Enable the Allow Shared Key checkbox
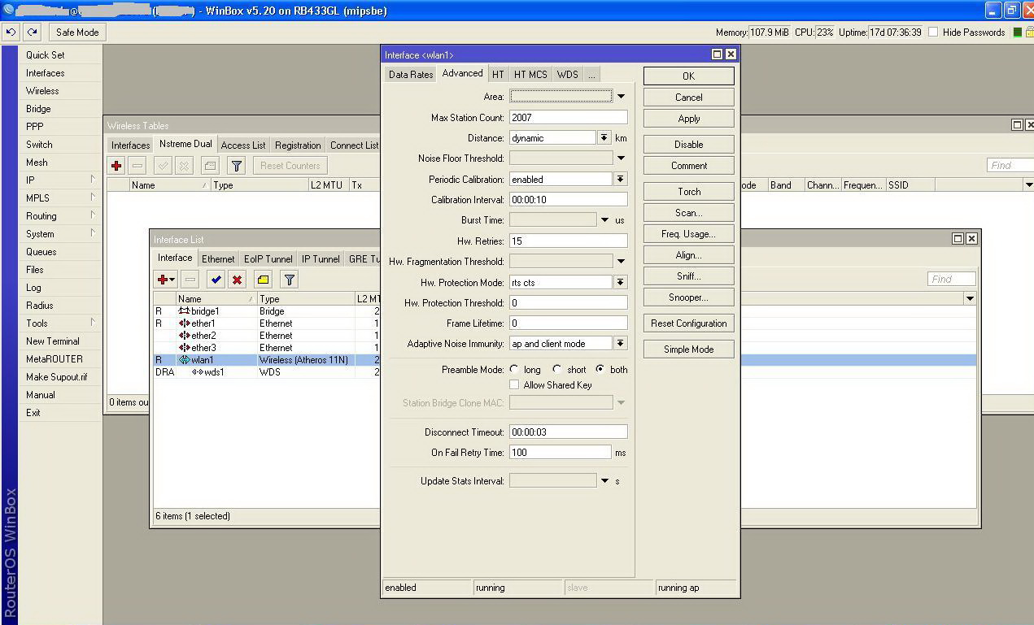The width and height of the screenshot is (1034, 625). 514,384
